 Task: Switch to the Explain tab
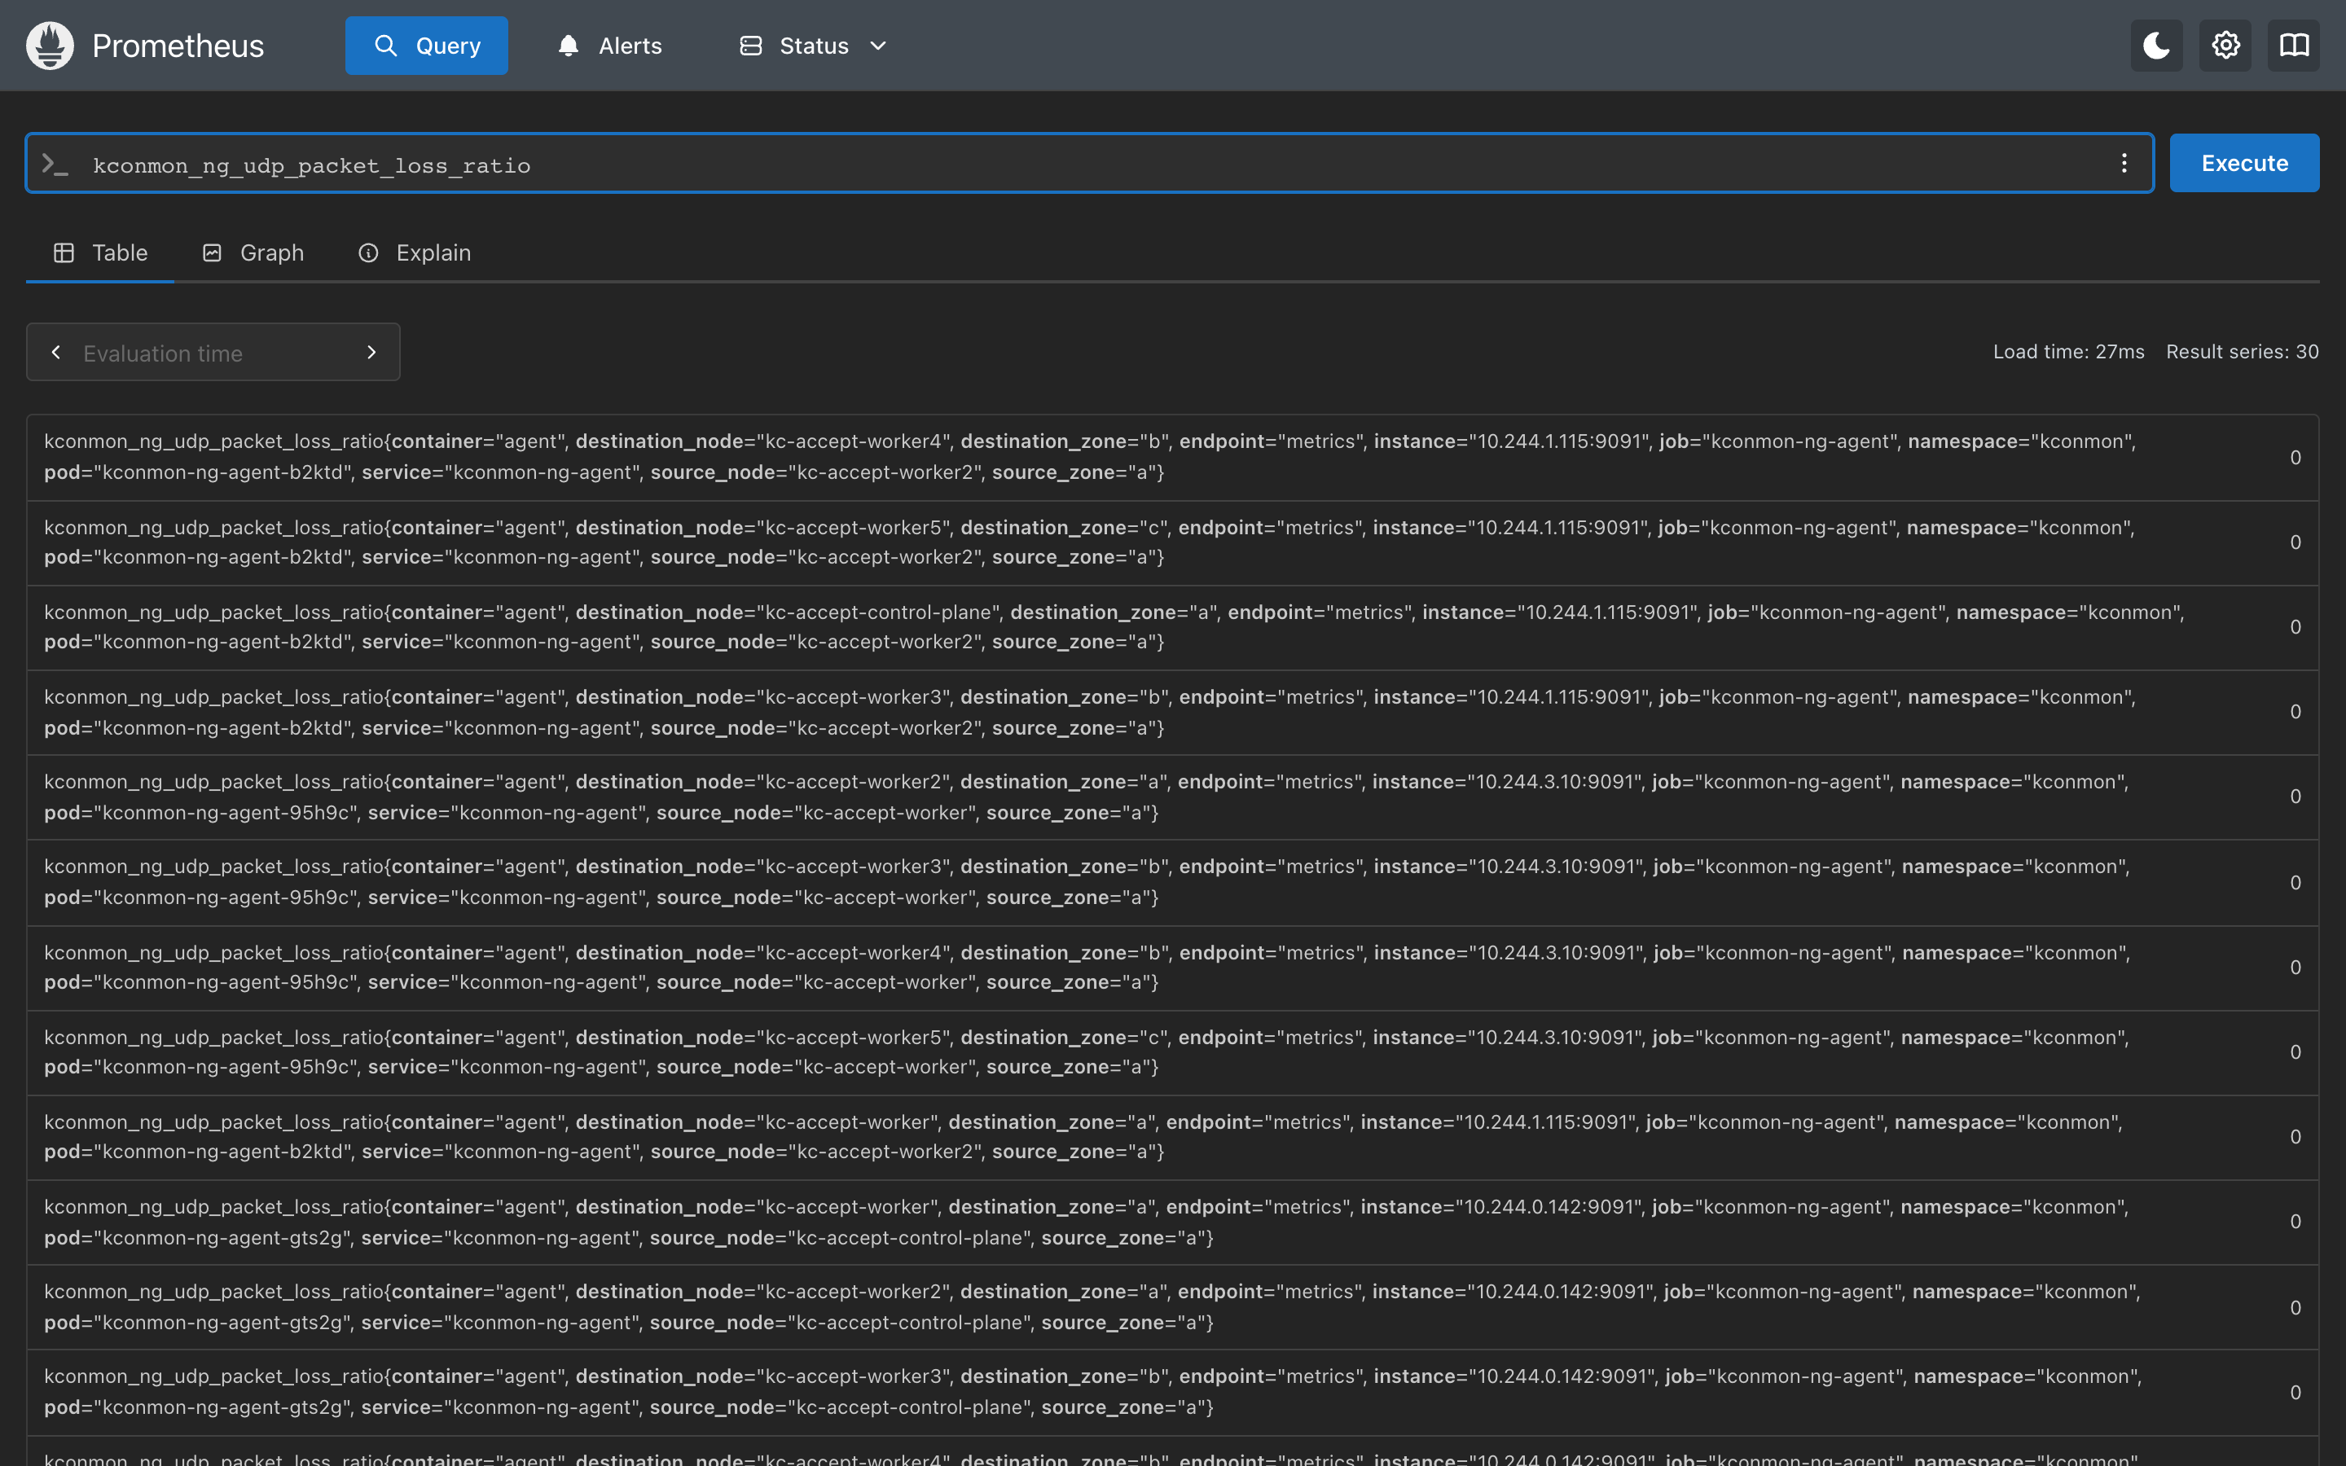tap(415, 253)
